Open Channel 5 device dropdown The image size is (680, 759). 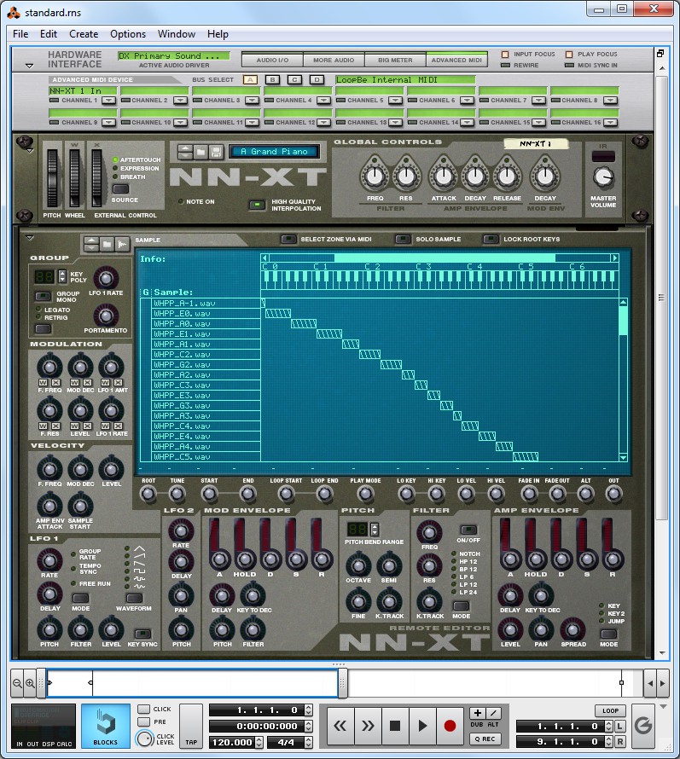[396, 100]
